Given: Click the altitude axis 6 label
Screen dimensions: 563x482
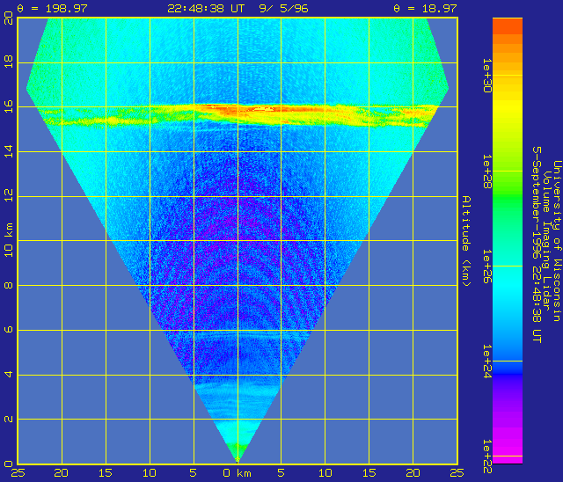Looking at the screenshot, I should (9, 330).
